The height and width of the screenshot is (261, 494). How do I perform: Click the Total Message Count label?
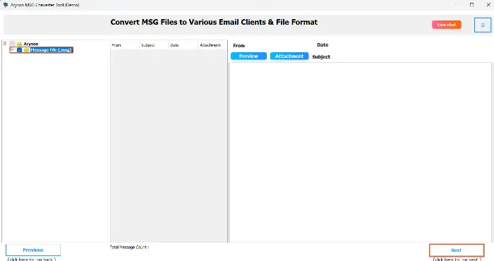click(129, 247)
